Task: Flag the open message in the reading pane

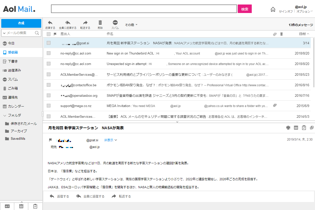Action: [x=50, y=140]
